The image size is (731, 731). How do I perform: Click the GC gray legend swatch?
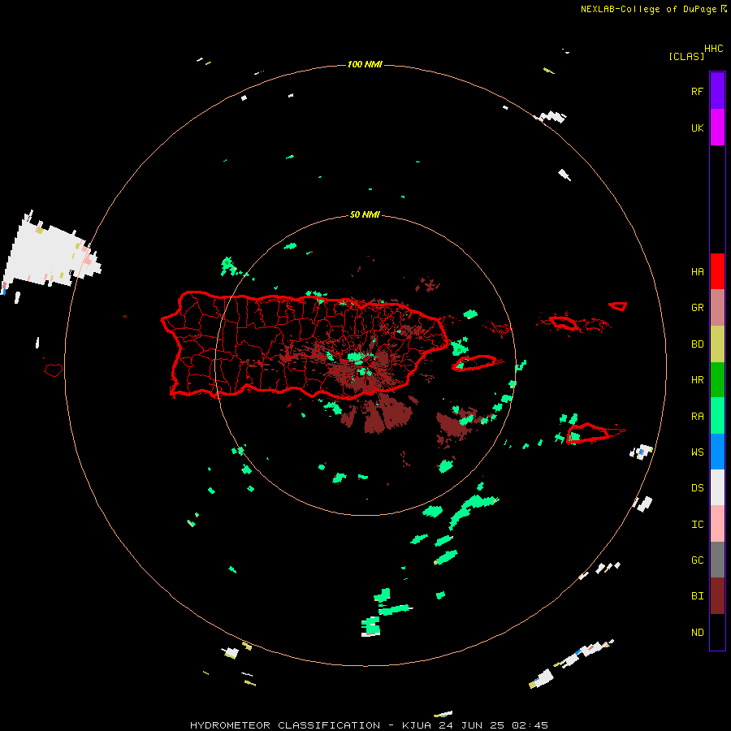(717, 560)
